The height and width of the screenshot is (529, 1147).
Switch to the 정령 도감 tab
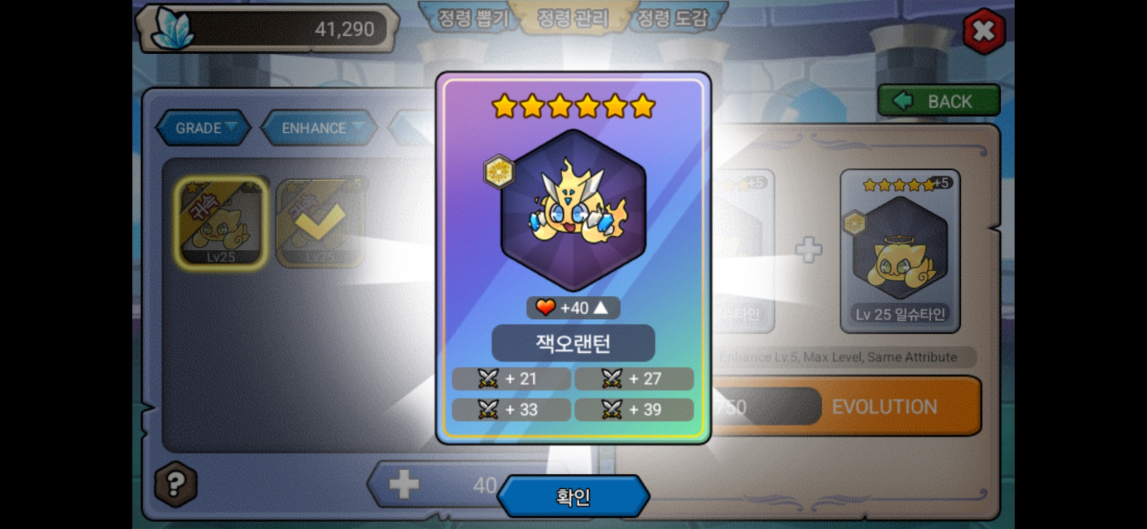point(673,19)
